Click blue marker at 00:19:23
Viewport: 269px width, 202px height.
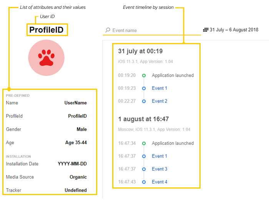point(144,88)
